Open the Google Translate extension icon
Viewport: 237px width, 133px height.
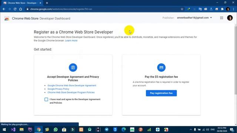coord(200,9)
